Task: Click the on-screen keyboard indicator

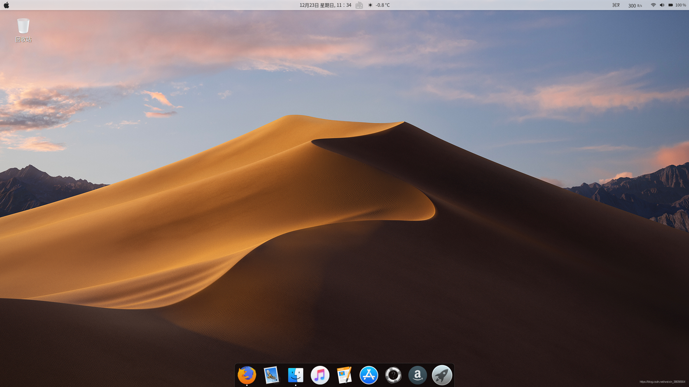Action: pyautogui.click(x=359, y=5)
